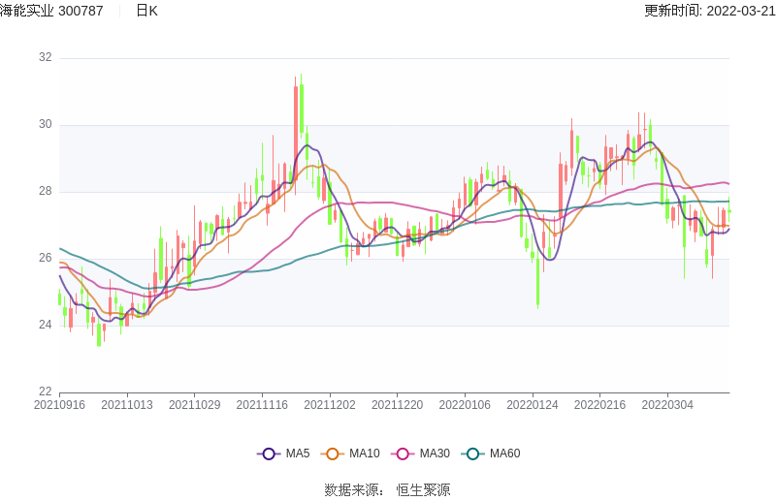Select the 20211029 date on the x-axis
This screenshot has width=776, height=501.
coord(194,405)
